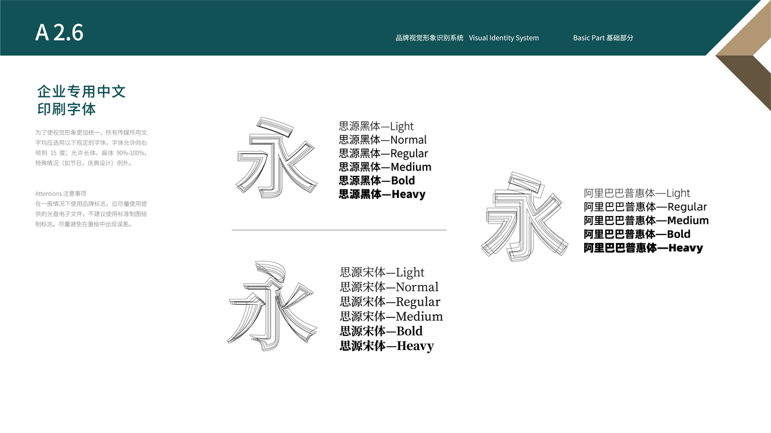Click the line "阿里巴巴普惠体—Heavy"
The height and width of the screenshot is (433, 771).
click(643, 248)
